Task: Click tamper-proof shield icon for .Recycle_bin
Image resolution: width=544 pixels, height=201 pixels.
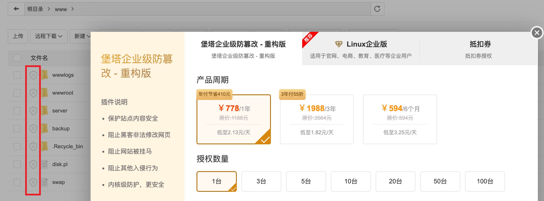Action: pyautogui.click(x=33, y=146)
